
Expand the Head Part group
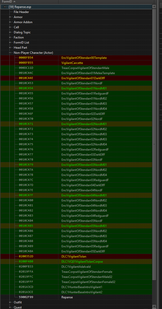[10, 48]
